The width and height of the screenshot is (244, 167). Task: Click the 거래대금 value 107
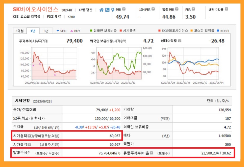pyautogui.click(x=228, y=119)
